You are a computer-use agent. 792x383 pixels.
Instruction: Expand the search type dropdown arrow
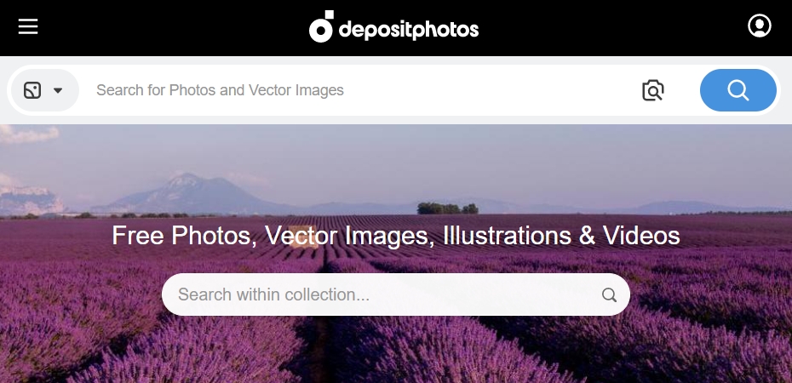coord(58,90)
